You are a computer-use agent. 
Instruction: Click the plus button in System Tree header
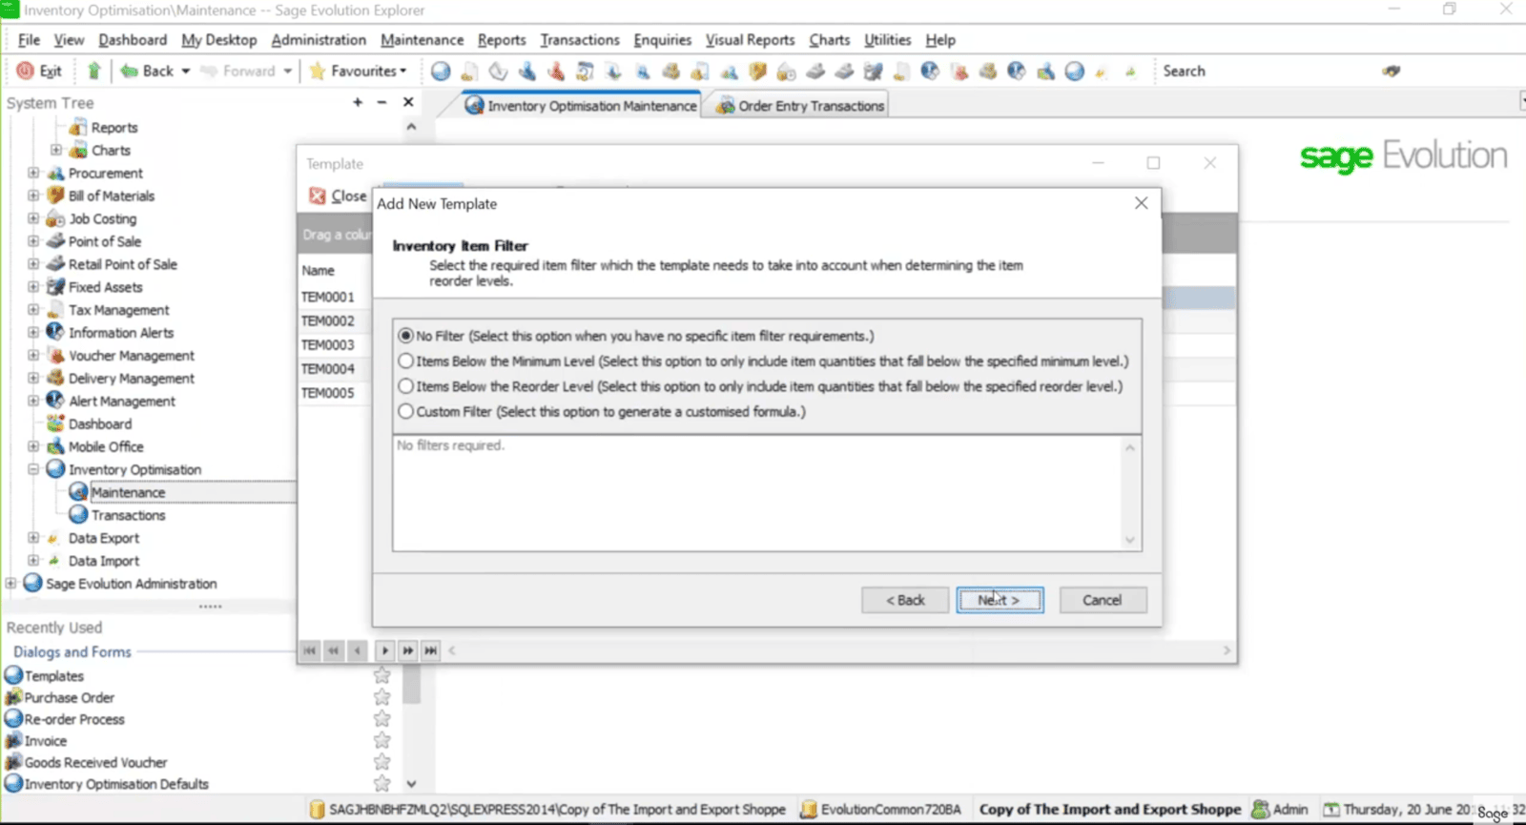click(x=358, y=102)
